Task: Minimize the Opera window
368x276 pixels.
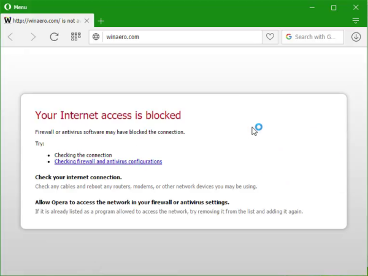Action: point(312,7)
